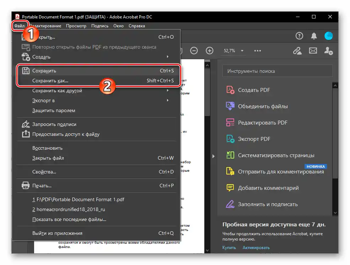The image size is (350, 265).
Task: Choose Защитить паролем menu entry
Action: (x=96, y=110)
